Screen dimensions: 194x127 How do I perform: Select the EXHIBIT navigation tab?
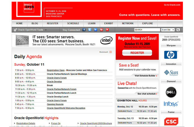point(109,23)
